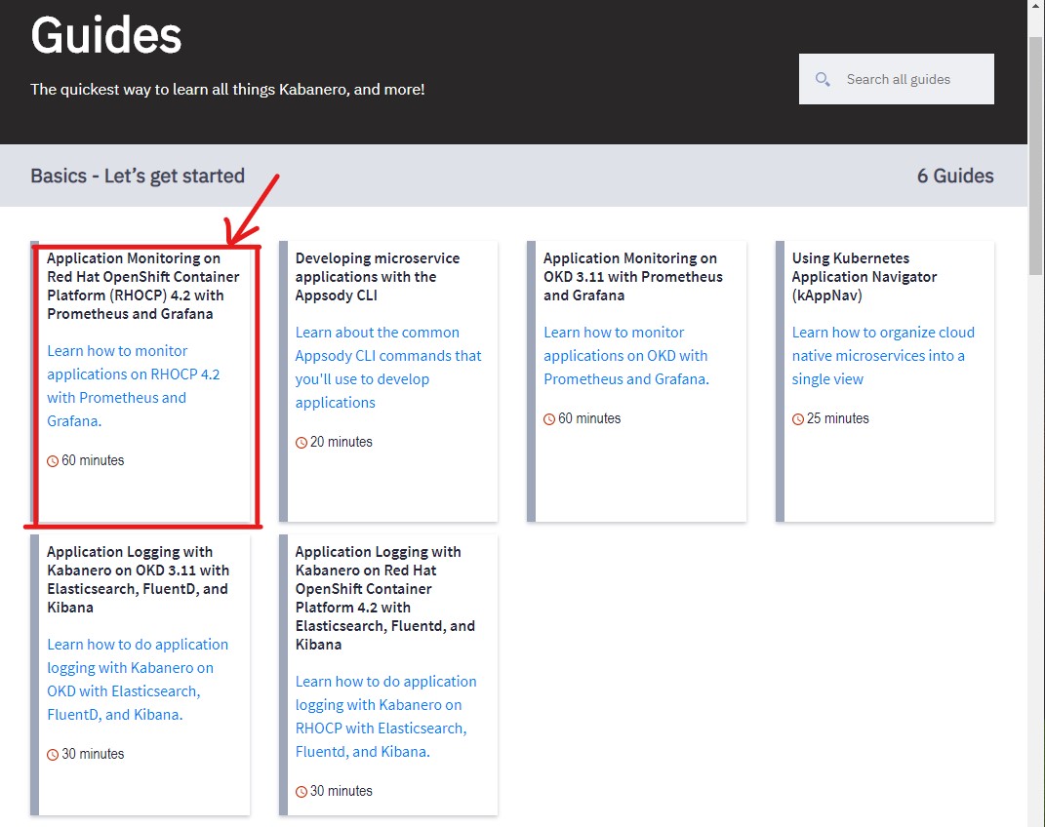This screenshot has height=827, width=1045.
Task: Click the 'Basics - Let's get started' heading
Action: coord(138,176)
